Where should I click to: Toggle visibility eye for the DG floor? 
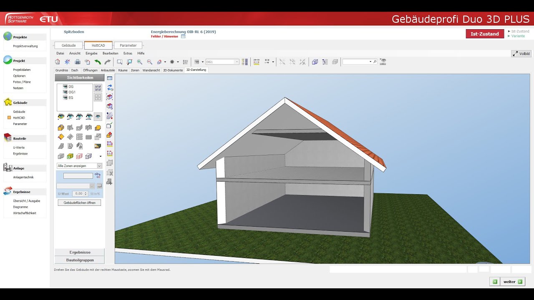pyautogui.click(x=65, y=87)
